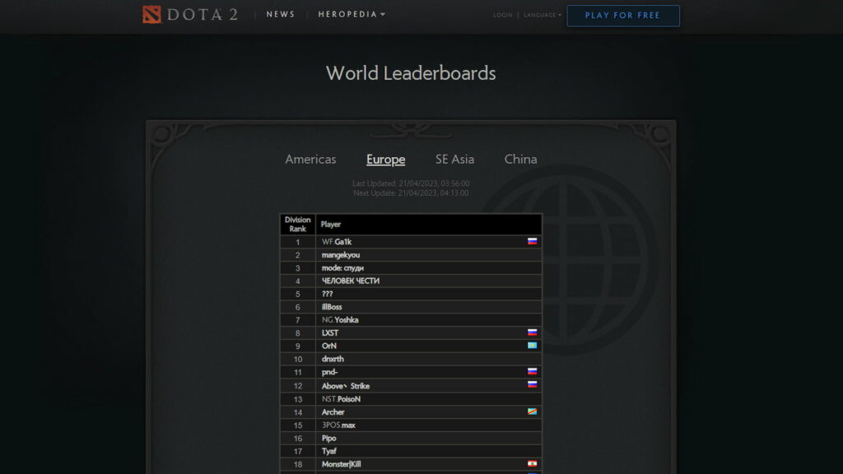843x474 pixels.
Task: Click the Division Rank column header
Action: [297, 225]
